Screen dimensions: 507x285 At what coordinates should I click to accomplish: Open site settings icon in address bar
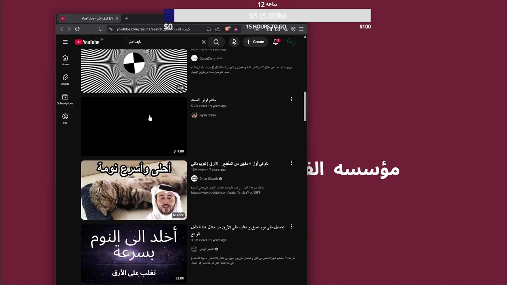tap(111, 29)
